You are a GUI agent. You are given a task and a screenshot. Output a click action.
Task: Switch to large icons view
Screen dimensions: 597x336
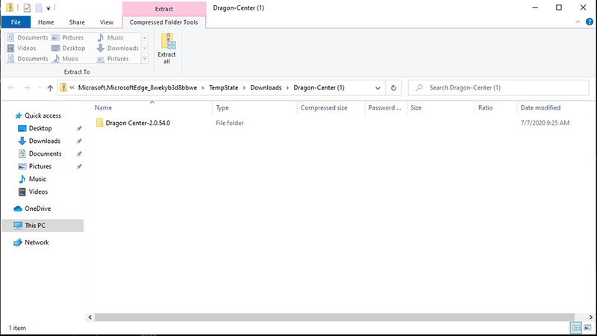tap(588, 328)
